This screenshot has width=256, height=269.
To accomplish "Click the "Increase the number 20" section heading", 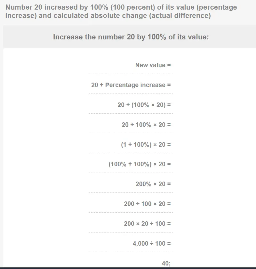I will 131,37.
